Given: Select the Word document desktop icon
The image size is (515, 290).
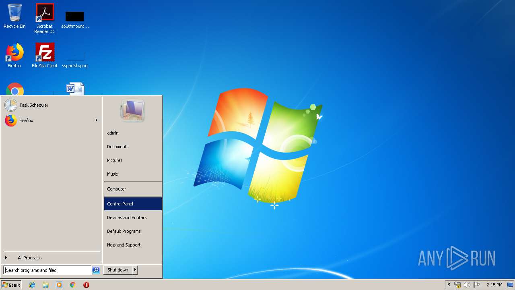Looking at the screenshot, I should click(x=75, y=89).
